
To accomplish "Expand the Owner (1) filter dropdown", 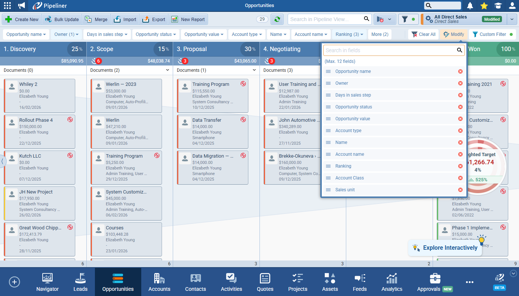I will coord(66,34).
